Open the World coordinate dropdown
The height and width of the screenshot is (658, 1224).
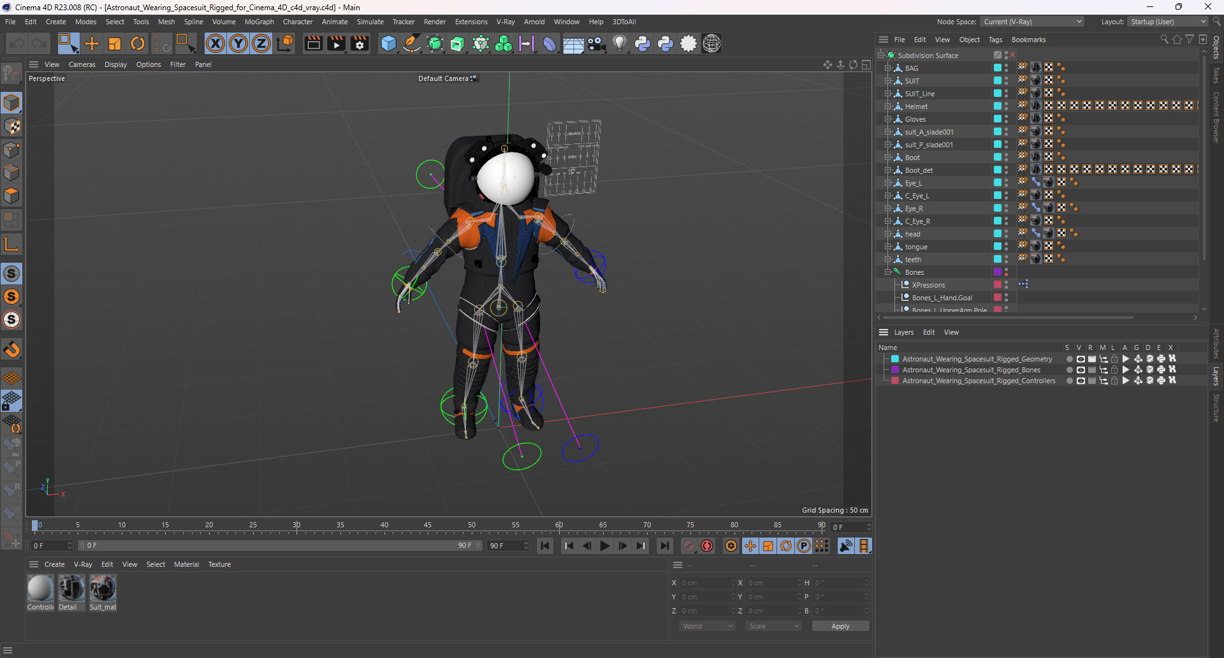tap(708, 626)
